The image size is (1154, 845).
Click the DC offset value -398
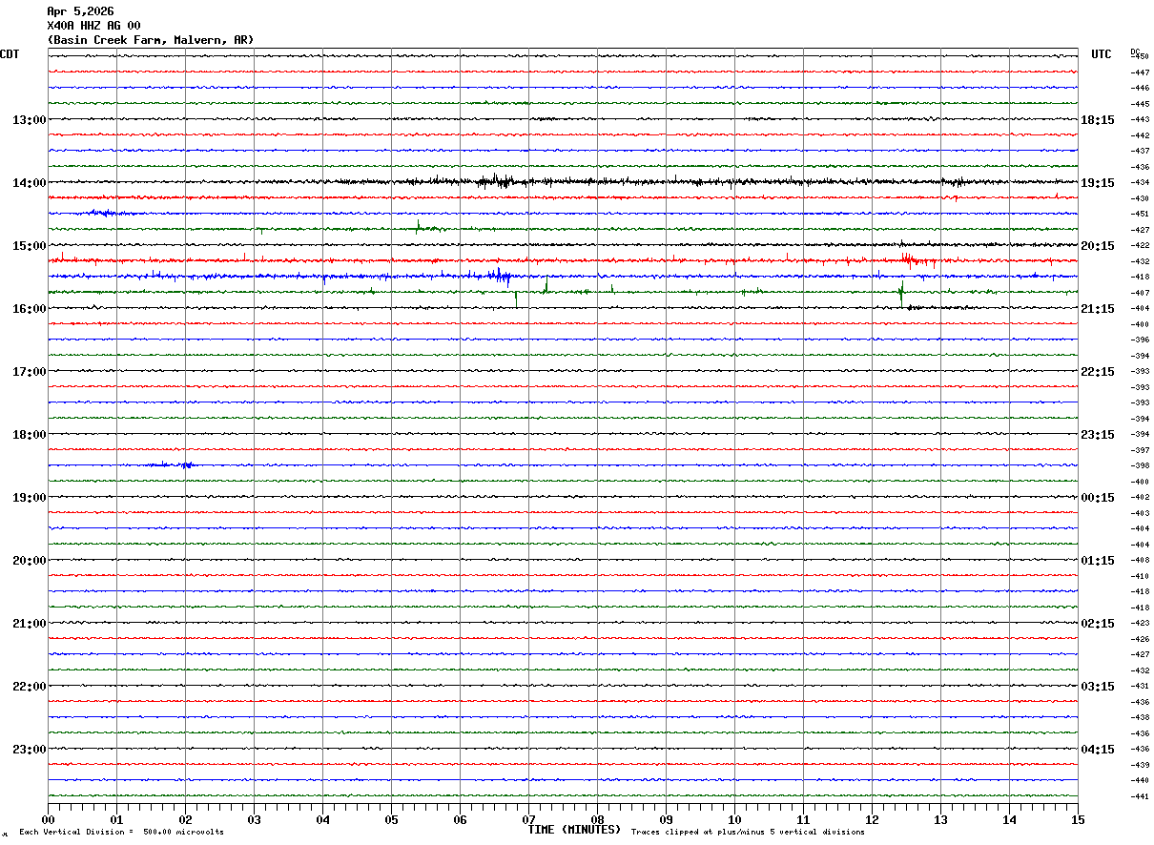click(1141, 465)
